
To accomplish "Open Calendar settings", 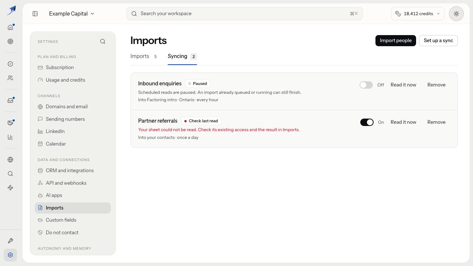I will 73,144.
